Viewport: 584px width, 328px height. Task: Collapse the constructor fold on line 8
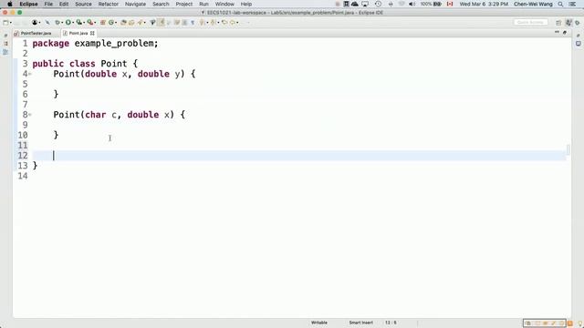[x=30, y=115]
